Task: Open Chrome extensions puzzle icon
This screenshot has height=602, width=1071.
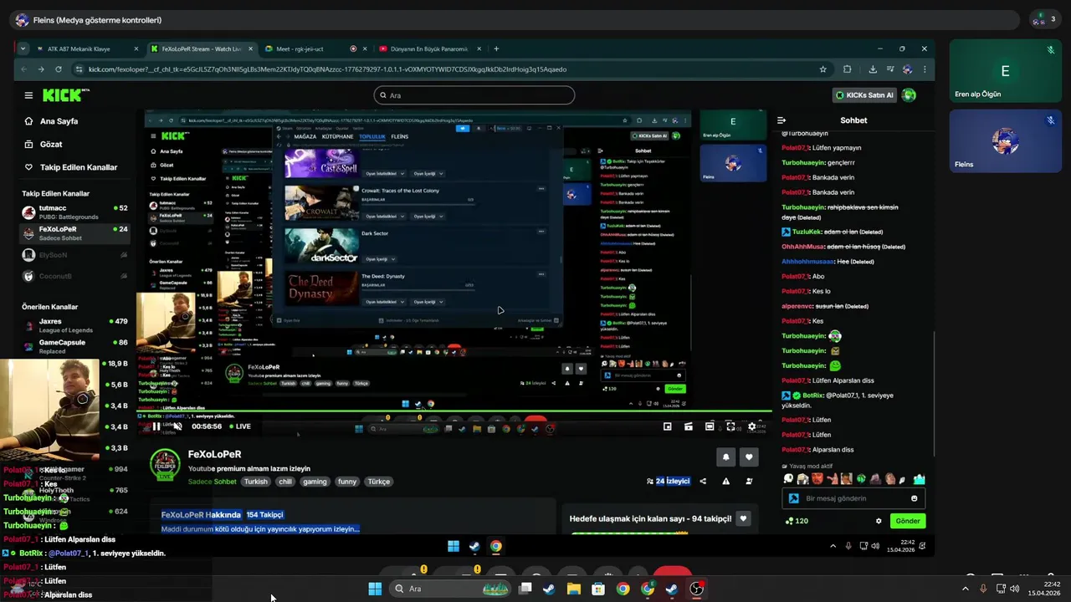Action: [847, 69]
